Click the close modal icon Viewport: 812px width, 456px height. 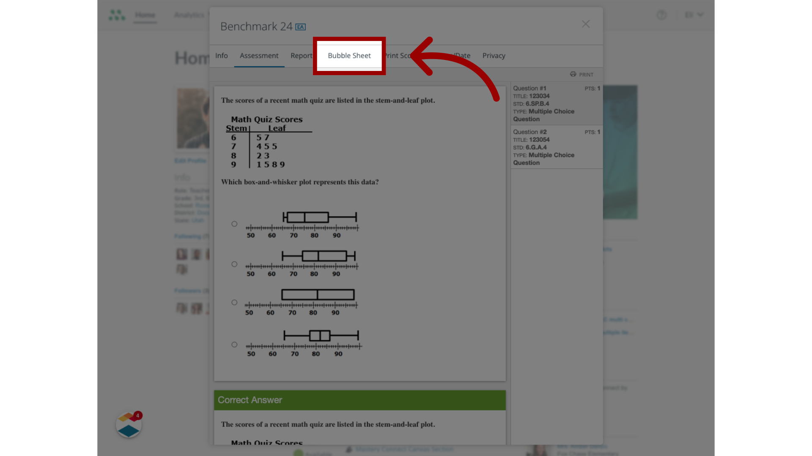[x=585, y=24]
